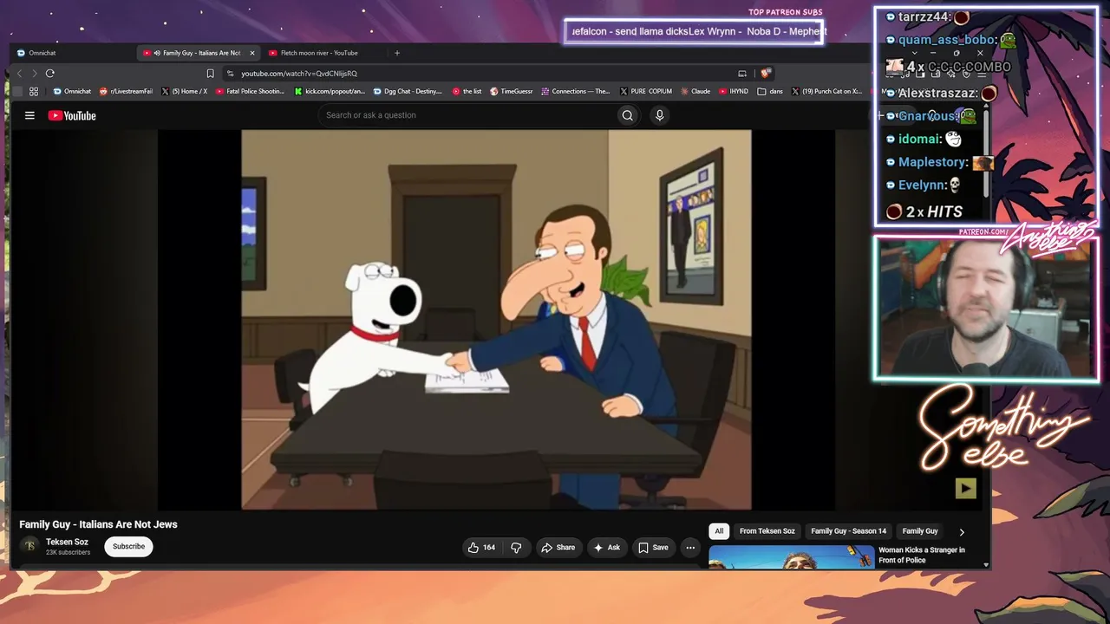The width and height of the screenshot is (1110, 624).
Task: Start voice search with the microphone
Action: click(659, 115)
